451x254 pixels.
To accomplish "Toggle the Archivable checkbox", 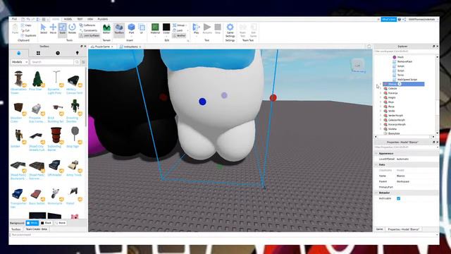I will [x=398, y=198].
